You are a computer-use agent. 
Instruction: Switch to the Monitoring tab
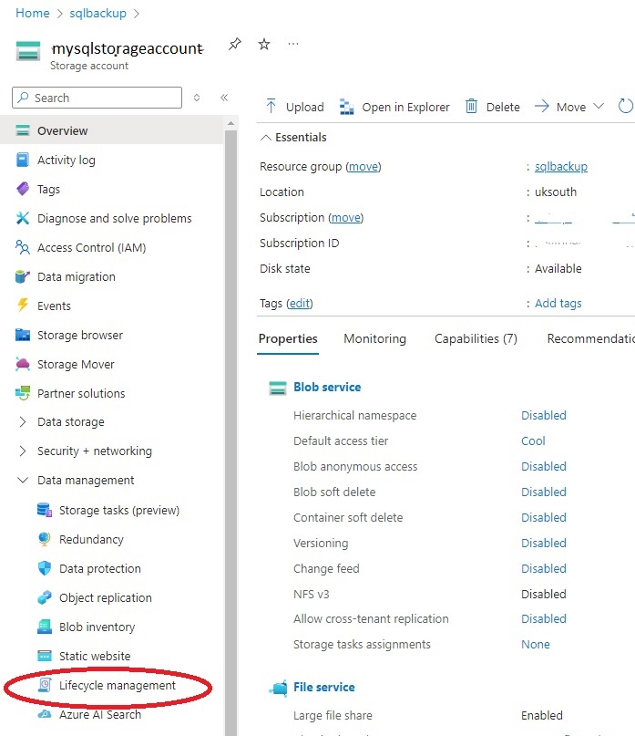(374, 338)
